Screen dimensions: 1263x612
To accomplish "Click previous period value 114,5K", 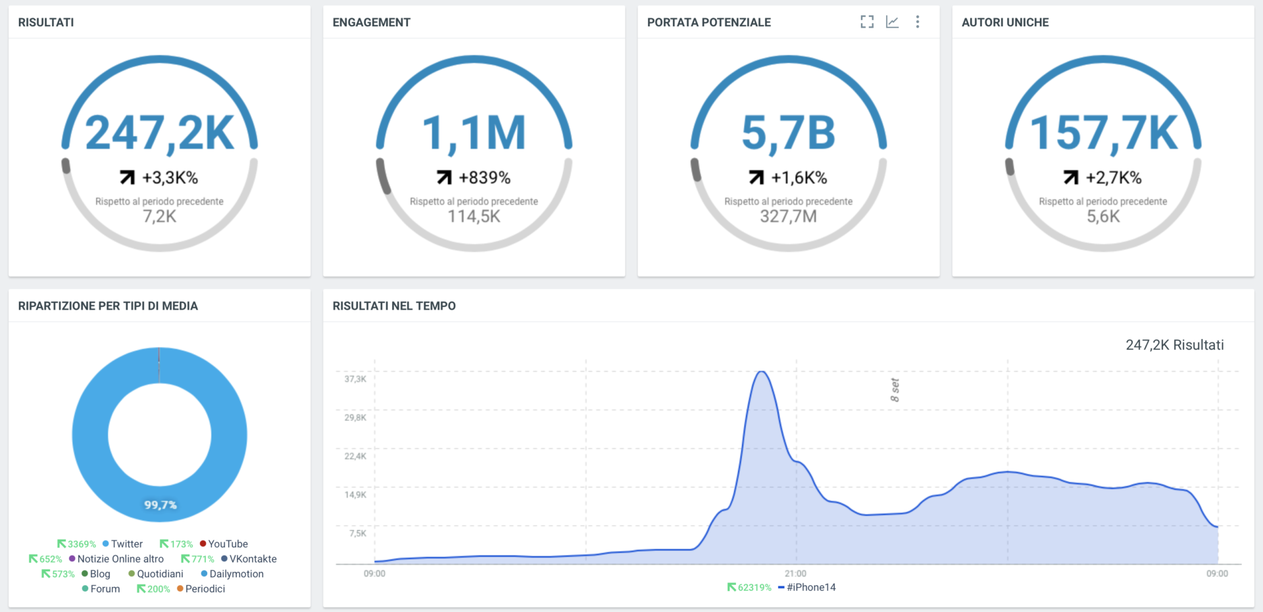I will [x=474, y=217].
